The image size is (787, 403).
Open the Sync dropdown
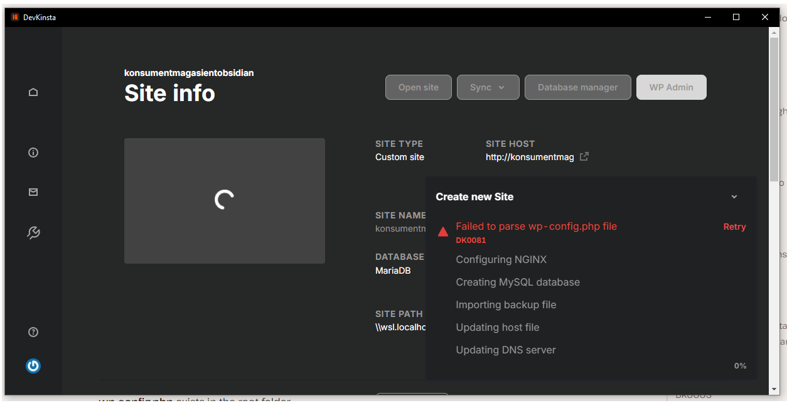tap(488, 87)
